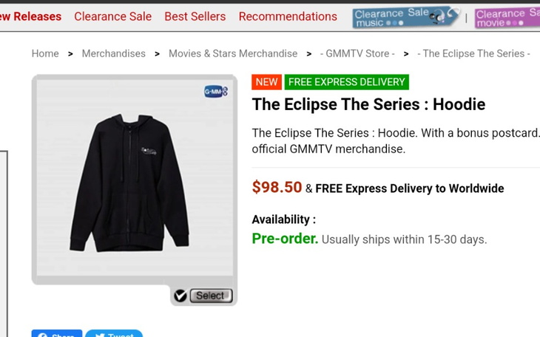The height and width of the screenshot is (337, 540).
Task: Go to the Home breadcrumb link
Action: [45, 53]
